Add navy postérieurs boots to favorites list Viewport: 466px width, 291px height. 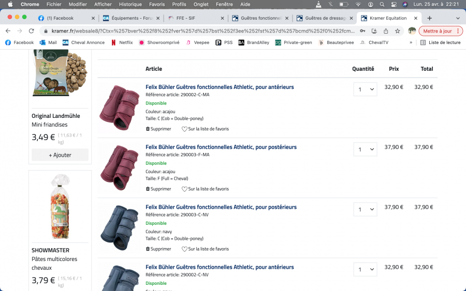click(x=205, y=249)
